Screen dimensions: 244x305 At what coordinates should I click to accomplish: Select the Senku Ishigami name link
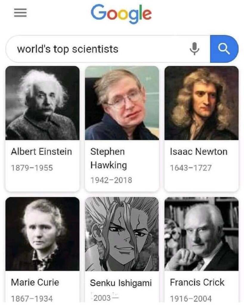121,283
